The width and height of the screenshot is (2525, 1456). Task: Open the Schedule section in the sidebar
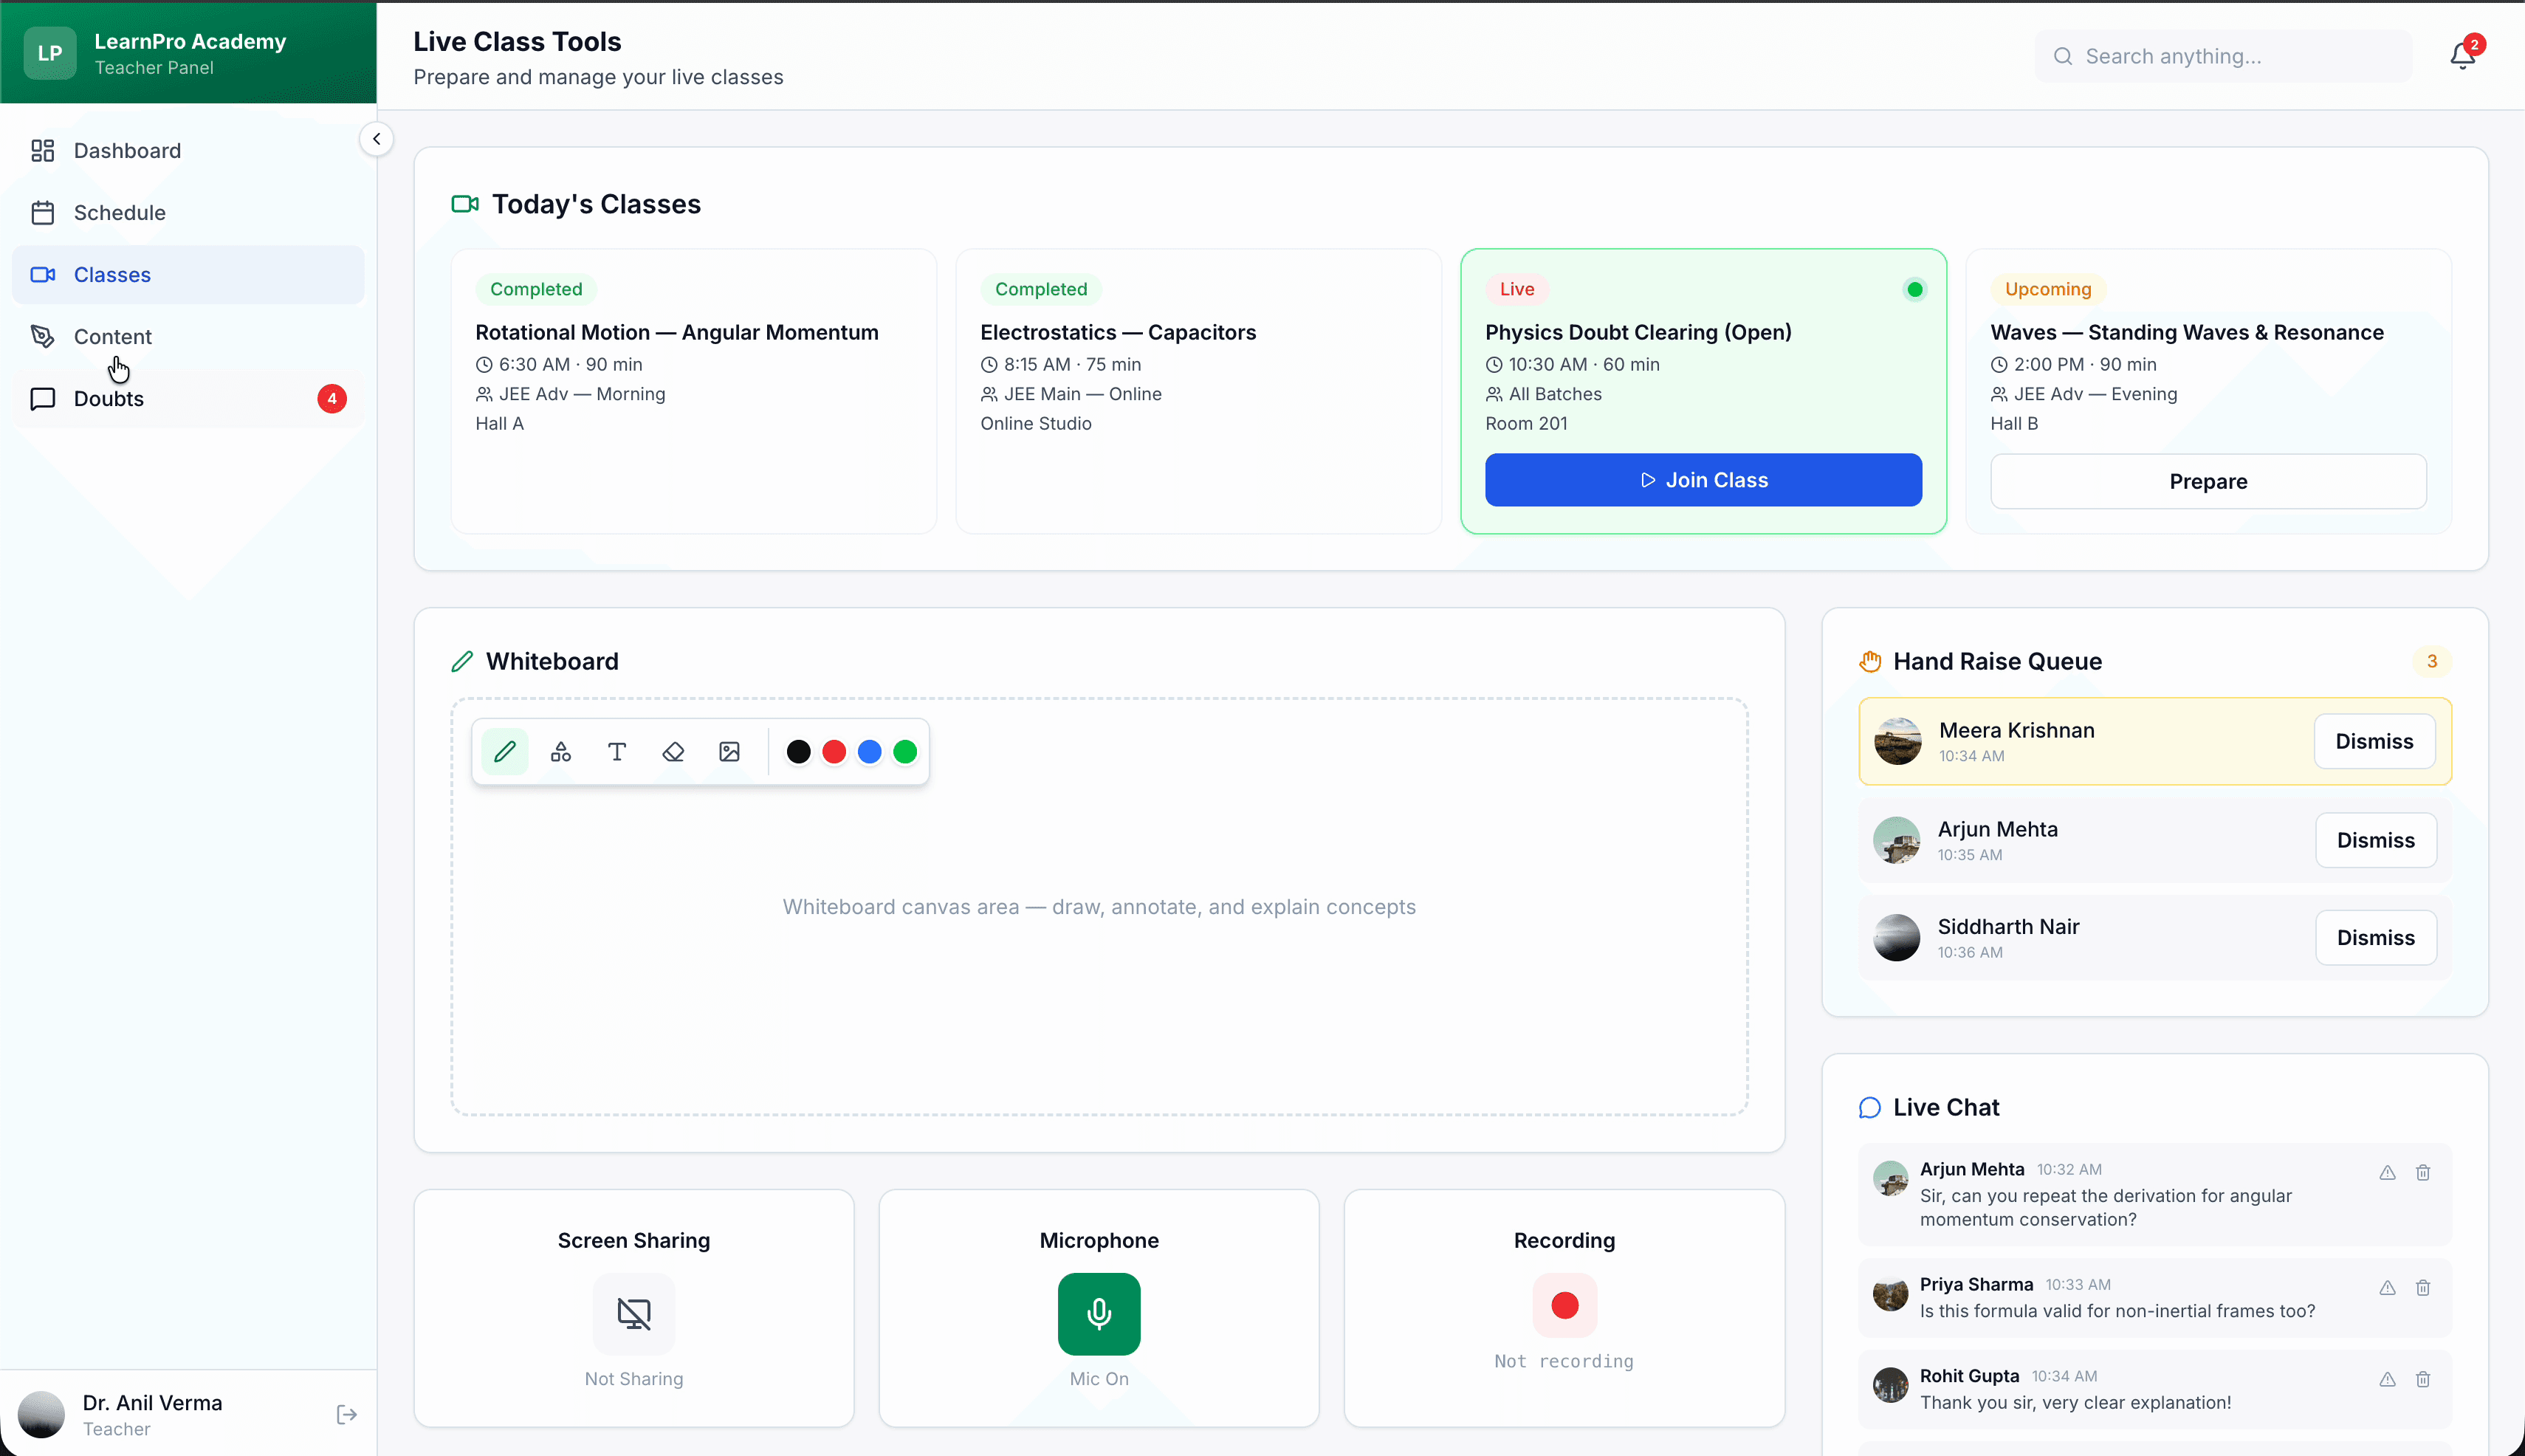[120, 212]
